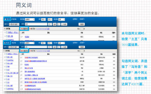Open 检索入口 field dropdown in lower panel

pos(14,47)
